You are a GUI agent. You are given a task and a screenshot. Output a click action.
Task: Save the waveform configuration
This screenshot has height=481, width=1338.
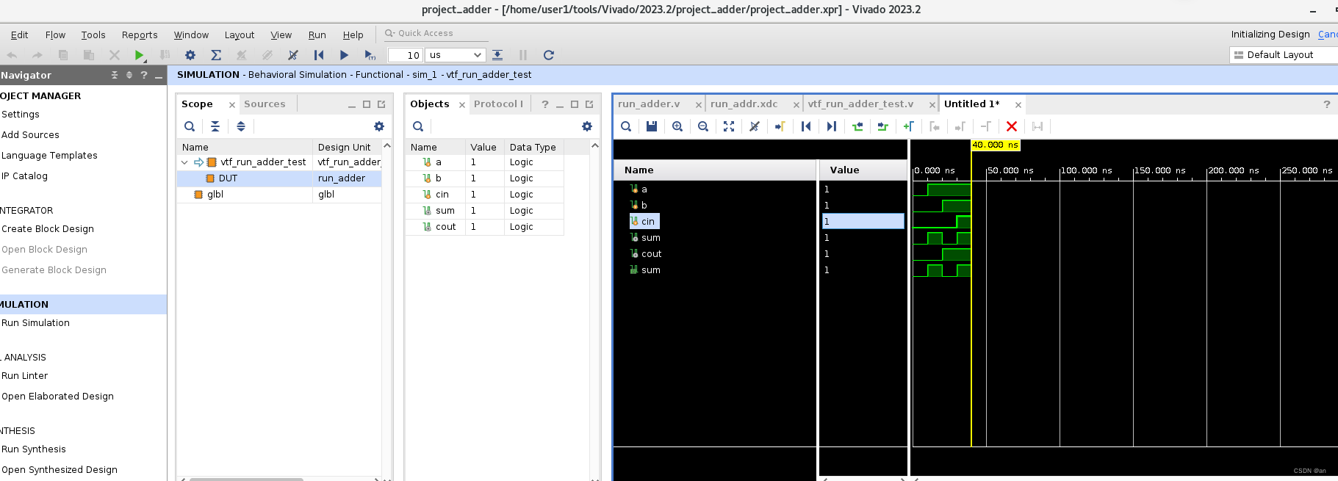(652, 126)
